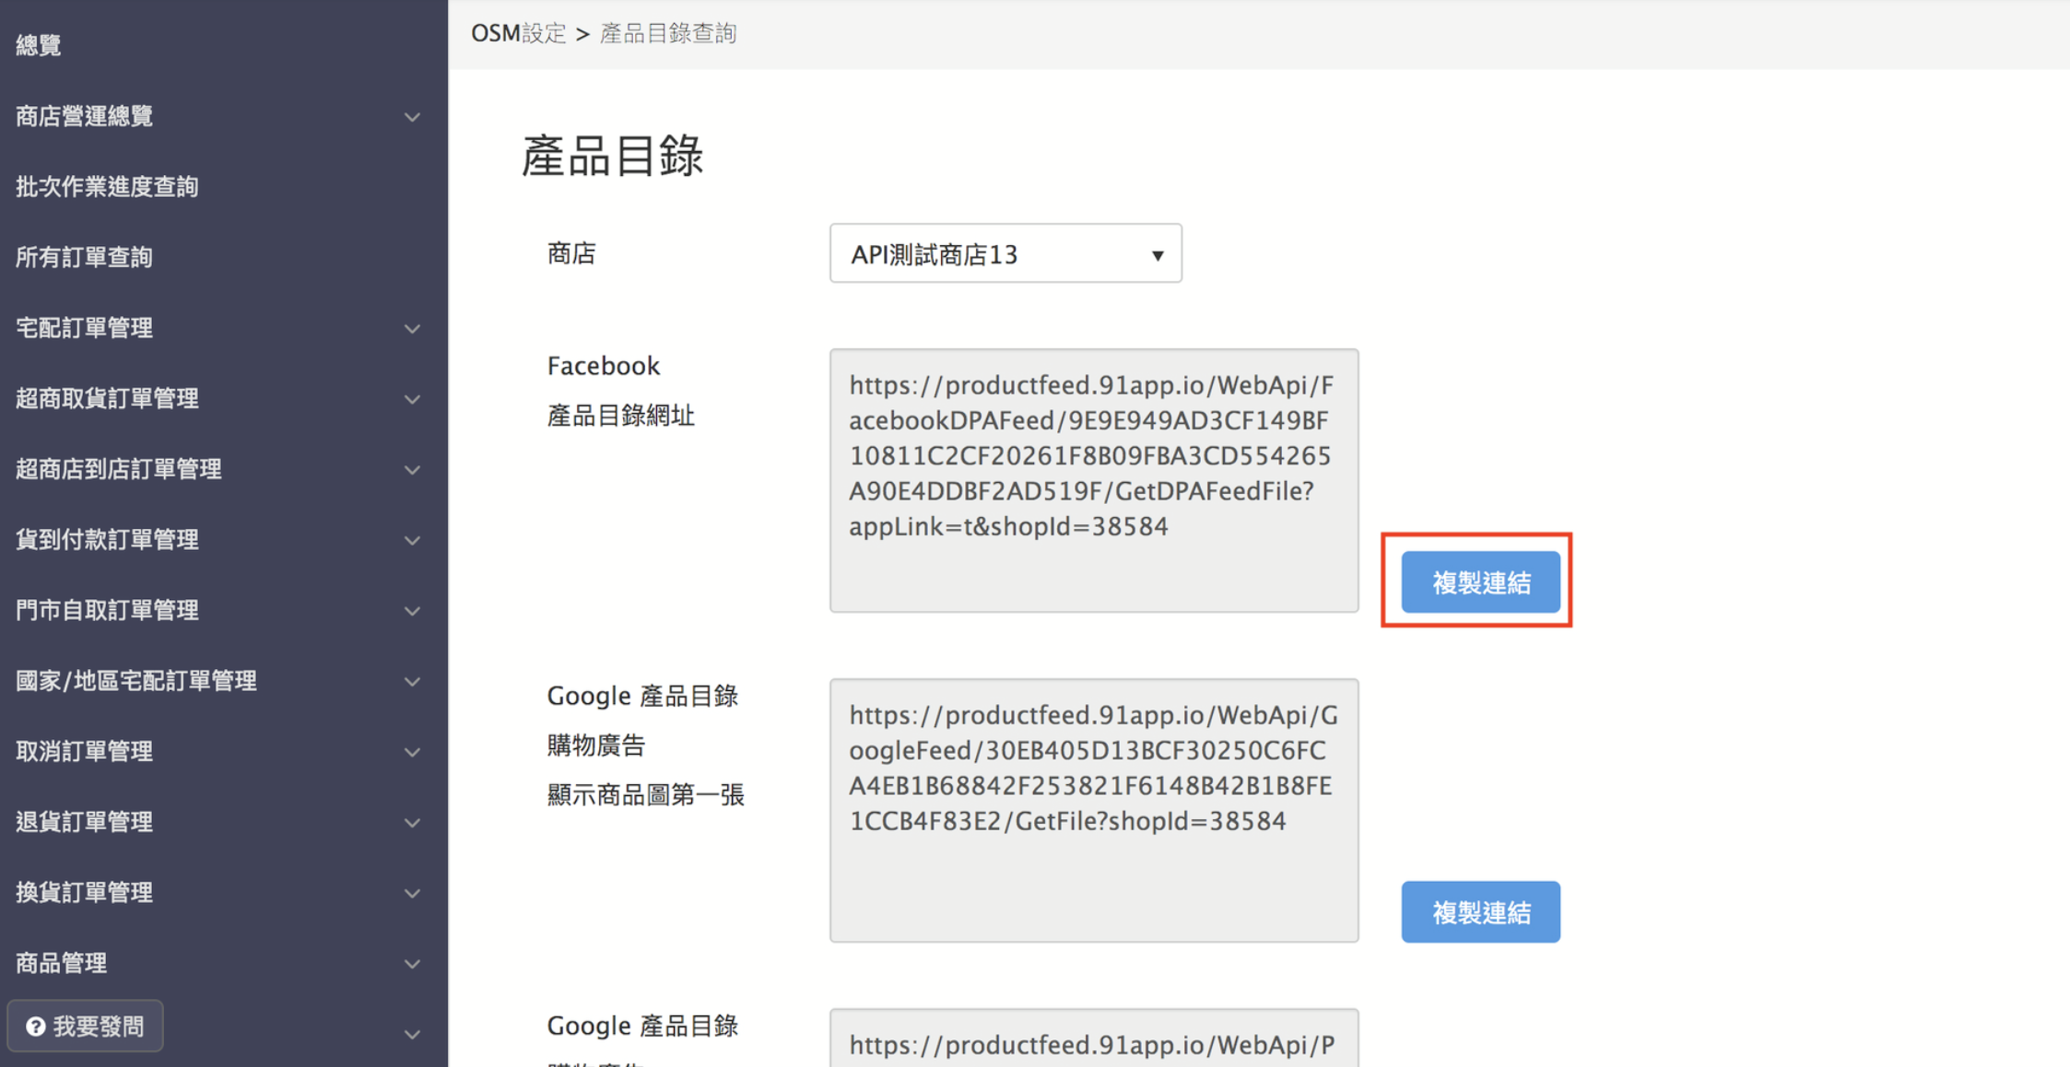The image size is (2070, 1067).
Task: Expand chevron at bottom of sidebar
Action: pyautogui.click(x=412, y=1035)
